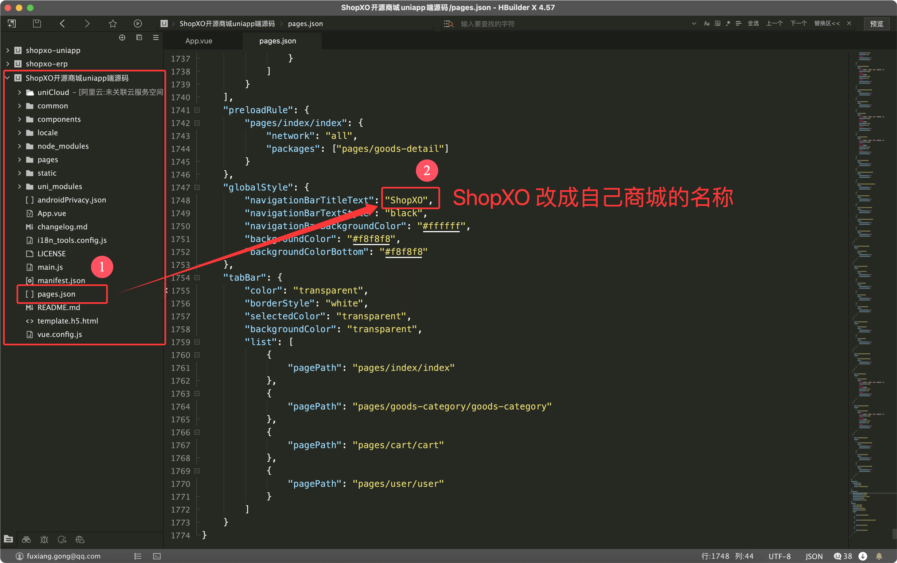Screen dimensions: 897x563
Task: Close the find bar with X
Action: coord(849,24)
